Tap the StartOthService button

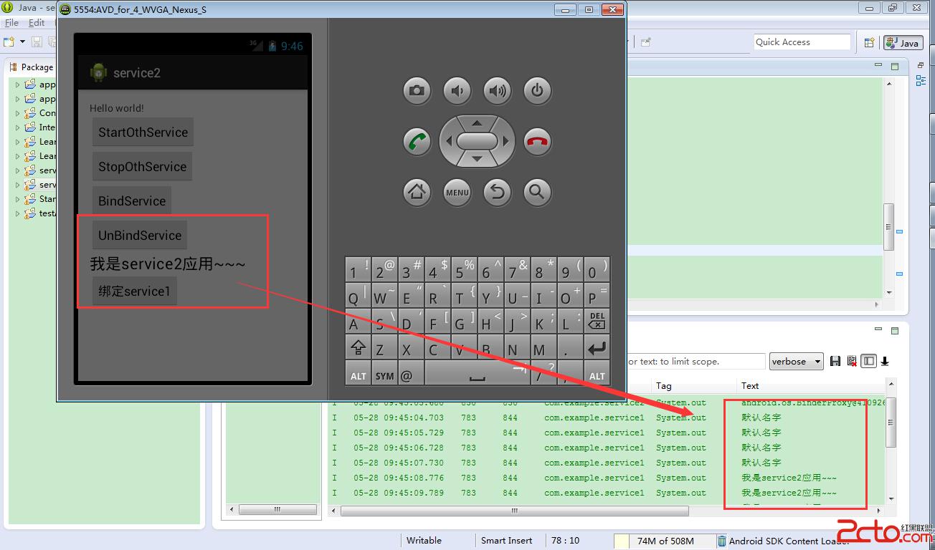pos(143,132)
